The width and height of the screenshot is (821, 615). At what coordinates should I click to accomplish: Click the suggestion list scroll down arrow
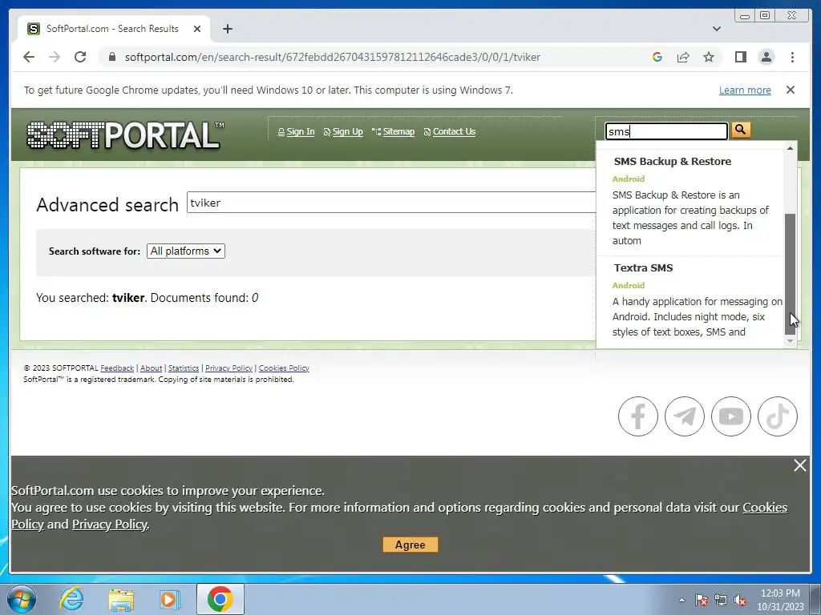pyautogui.click(x=790, y=341)
